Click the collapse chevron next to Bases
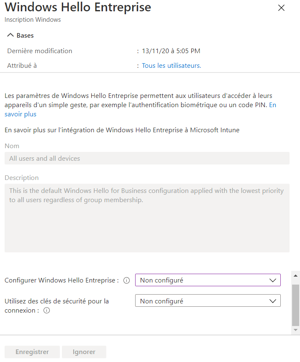Screen dimensions: 300x362 10,35
